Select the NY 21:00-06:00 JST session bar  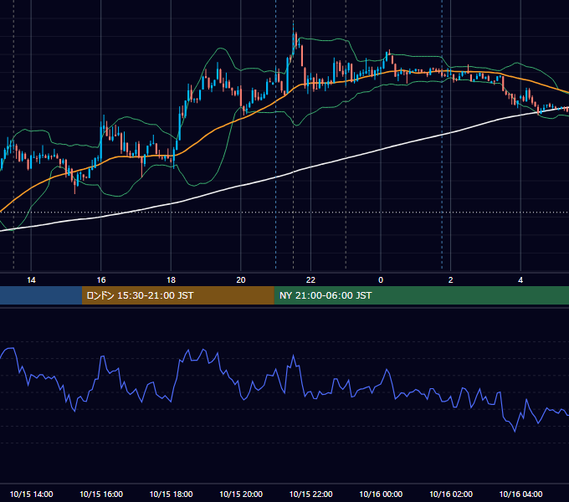(x=421, y=295)
